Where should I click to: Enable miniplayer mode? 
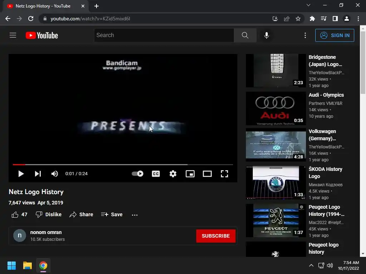tap(190, 174)
